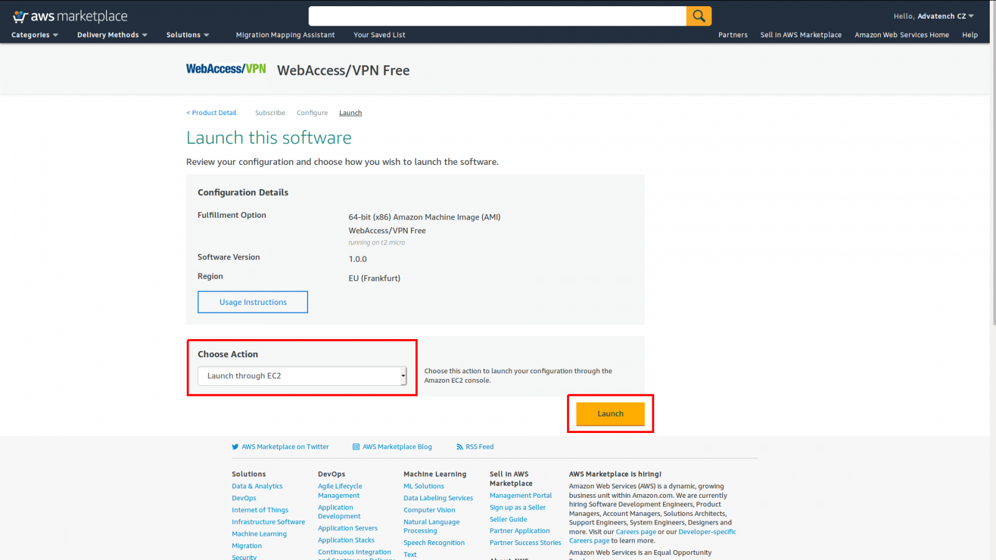
Task: Click the AWS Marketplace logo
Action: [x=70, y=17]
